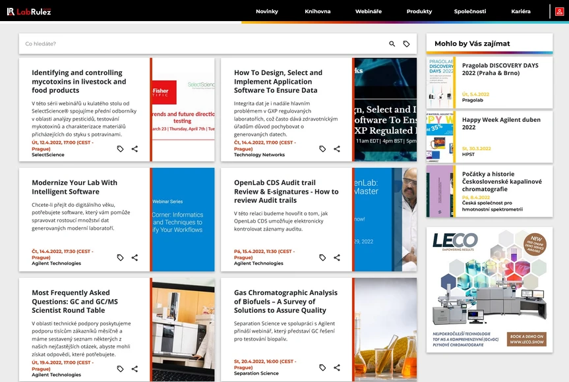Click 'Mohlo by Vás zajímat' heading
Viewport: 569px width, 382px height.
pos(472,44)
